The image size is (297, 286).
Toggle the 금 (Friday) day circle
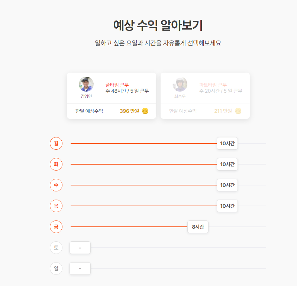pyautogui.click(x=56, y=227)
